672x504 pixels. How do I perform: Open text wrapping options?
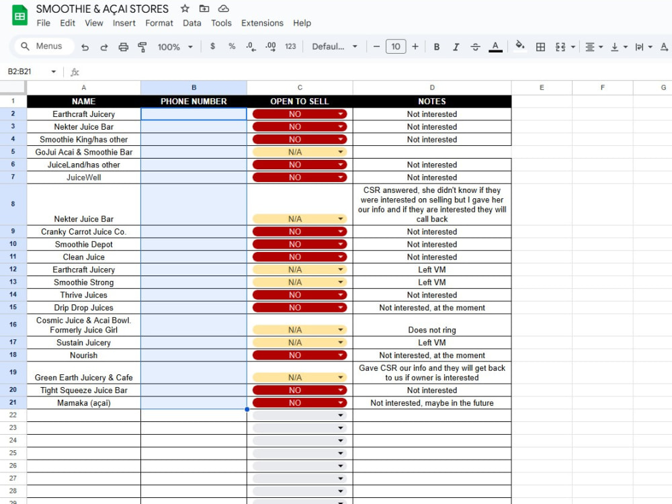[x=644, y=47]
